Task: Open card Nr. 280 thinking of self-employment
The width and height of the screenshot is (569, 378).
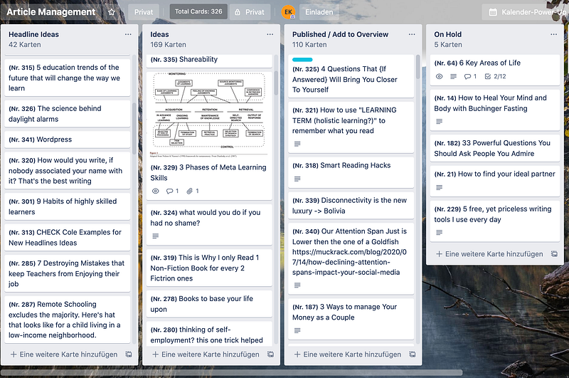Action: click(209, 333)
